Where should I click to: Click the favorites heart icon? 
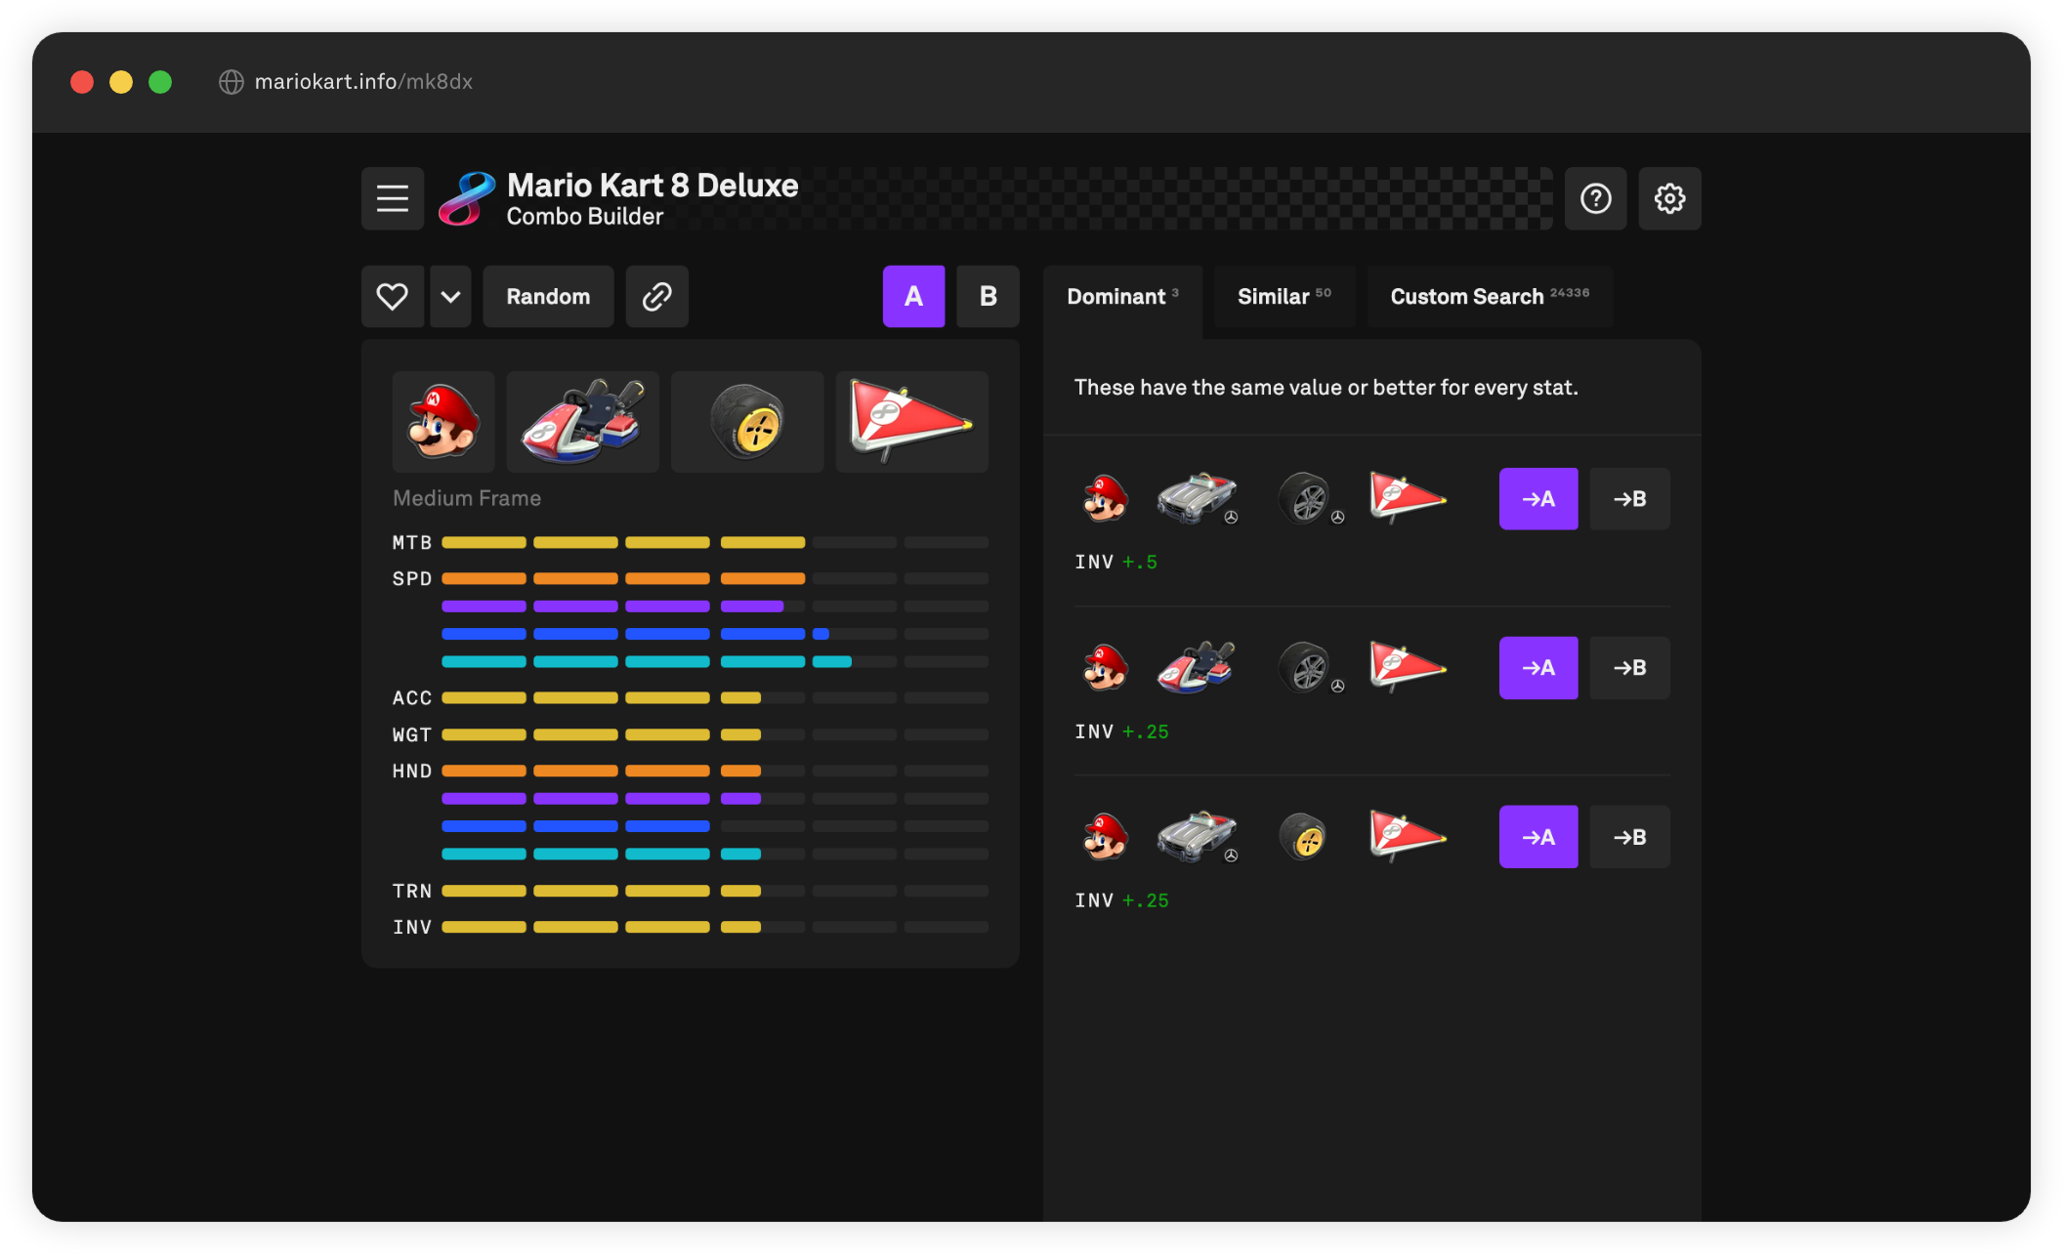[x=391, y=296]
